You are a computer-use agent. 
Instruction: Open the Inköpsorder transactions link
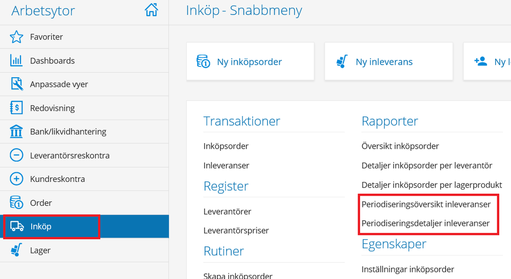[226, 146]
